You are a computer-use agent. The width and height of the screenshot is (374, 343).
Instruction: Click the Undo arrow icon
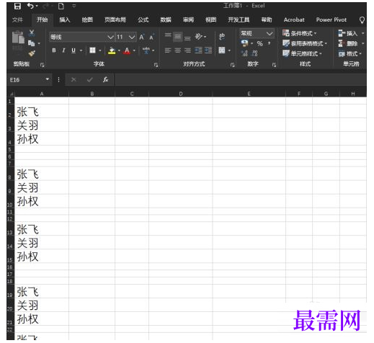30,6
